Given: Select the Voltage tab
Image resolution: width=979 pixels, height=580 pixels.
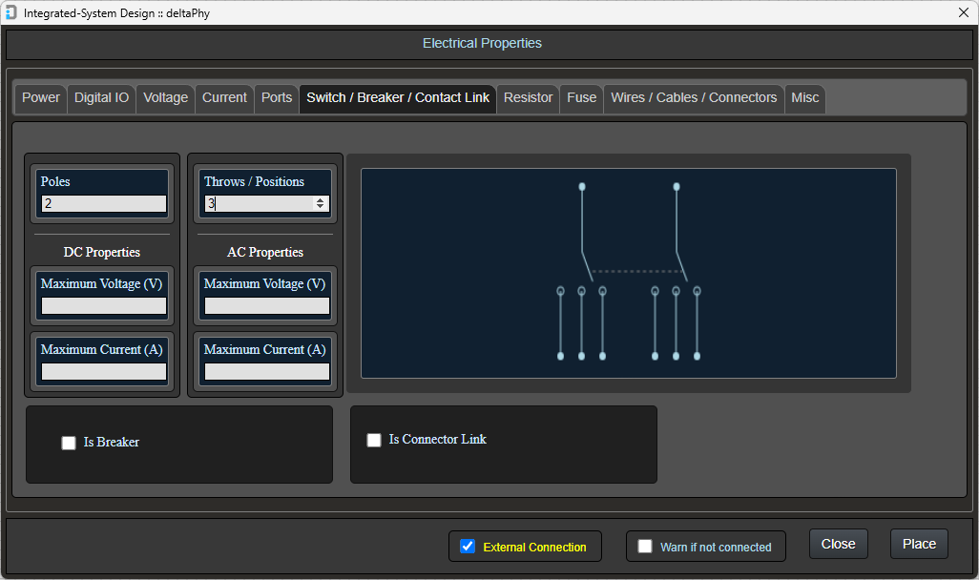Looking at the screenshot, I should point(166,97).
